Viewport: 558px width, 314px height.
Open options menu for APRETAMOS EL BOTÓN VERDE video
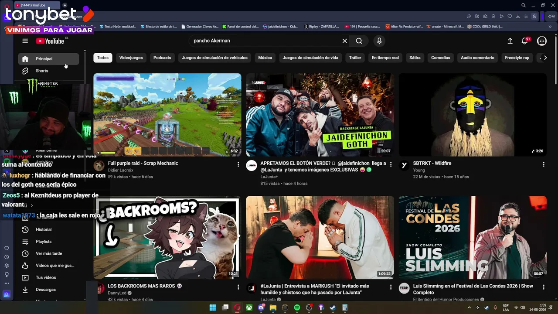(391, 164)
